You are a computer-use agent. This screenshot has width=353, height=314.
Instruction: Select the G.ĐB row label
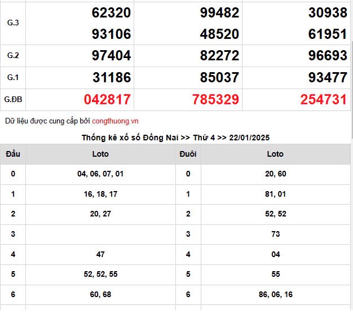click(x=13, y=100)
